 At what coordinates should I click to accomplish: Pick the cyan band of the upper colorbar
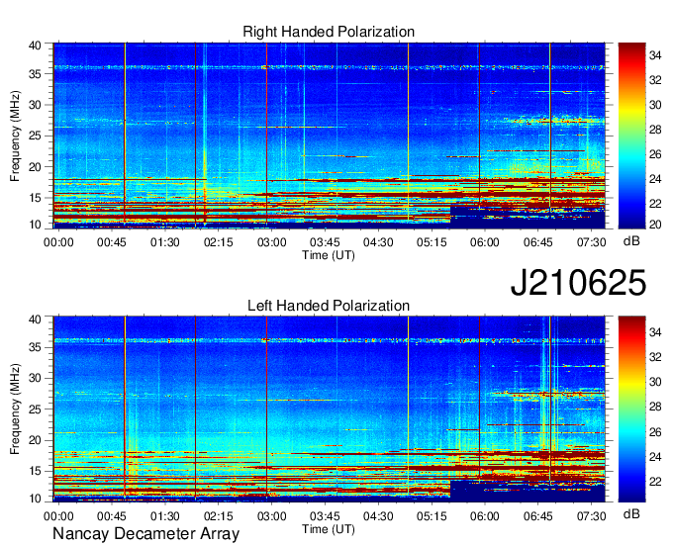point(631,159)
